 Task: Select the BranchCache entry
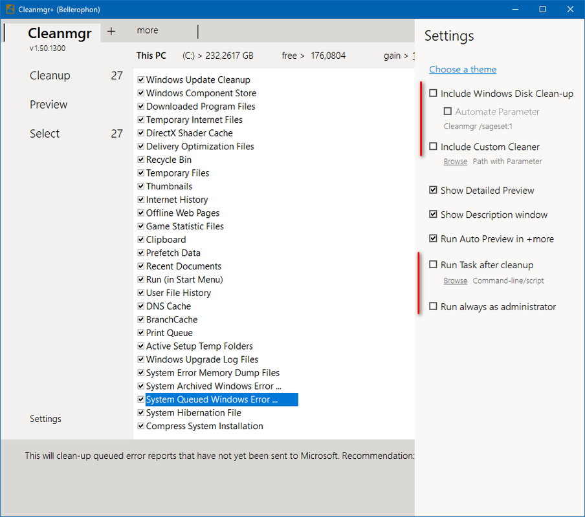(171, 320)
